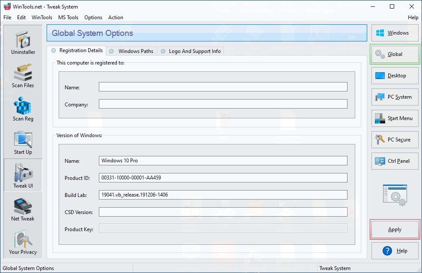The image size is (422, 273).
Task: Open the Start Up manager
Action: click(23, 143)
